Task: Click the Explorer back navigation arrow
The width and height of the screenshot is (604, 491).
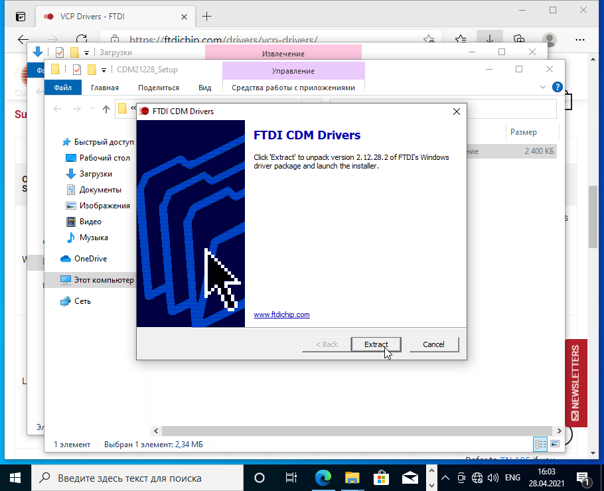Action: [57, 109]
